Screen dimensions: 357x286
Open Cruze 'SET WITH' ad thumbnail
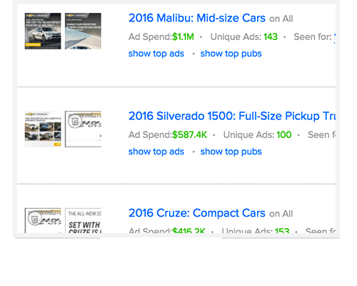(83, 220)
